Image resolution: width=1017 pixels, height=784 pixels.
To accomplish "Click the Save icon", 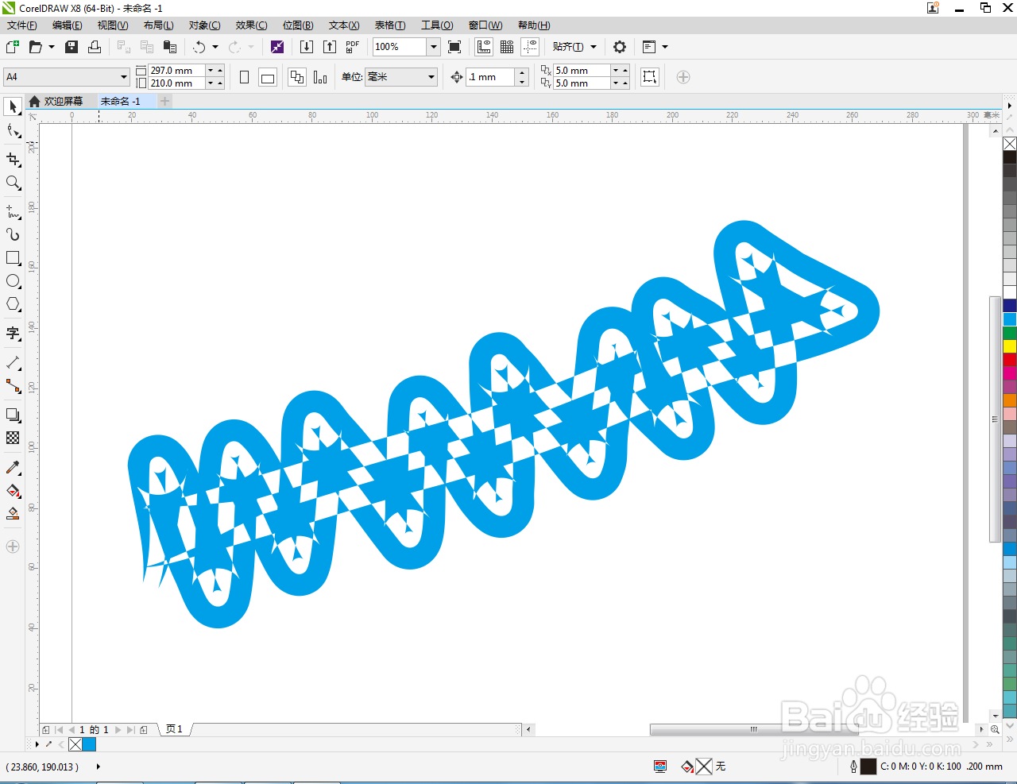I will 72,47.
